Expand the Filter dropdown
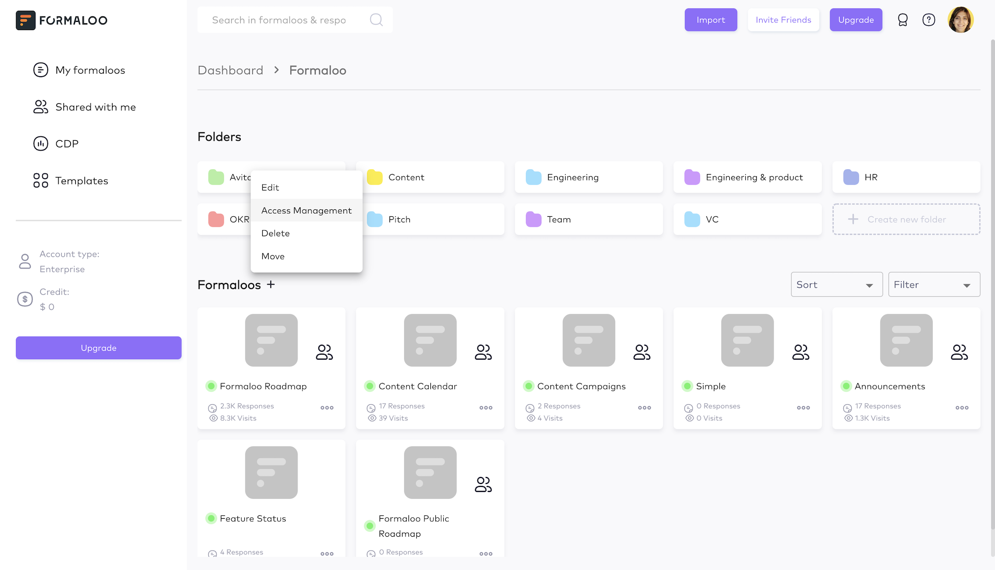This screenshot has width=995, height=570. 934,285
